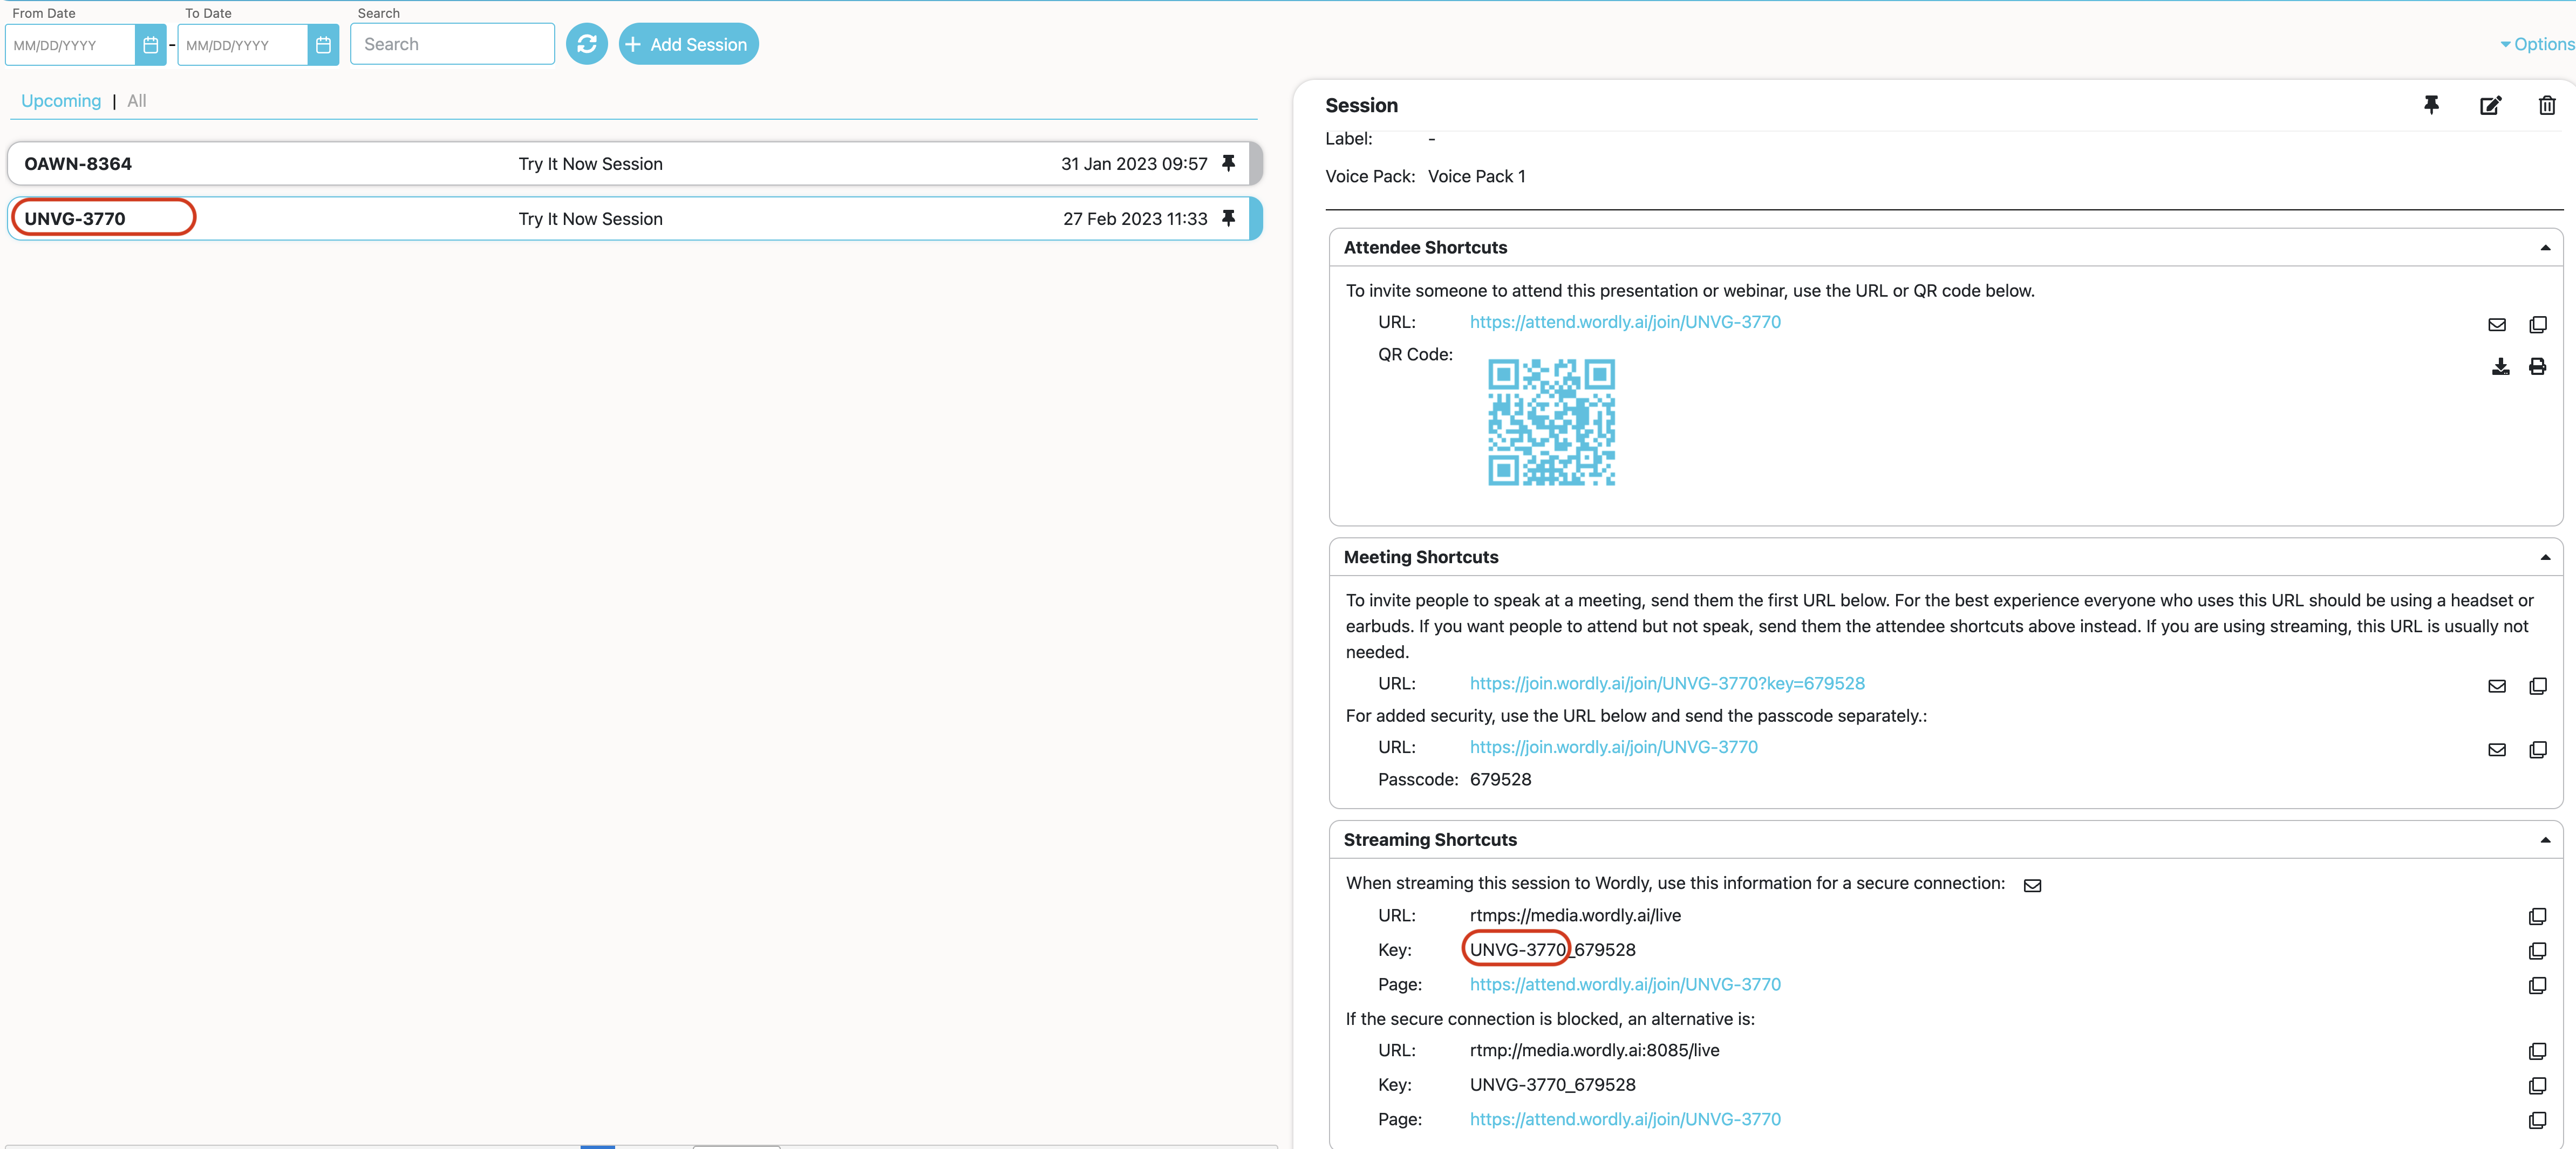Open the meeting join link with key
The width and height of the screenshot is (2576, 1149).
point(1667,684)
